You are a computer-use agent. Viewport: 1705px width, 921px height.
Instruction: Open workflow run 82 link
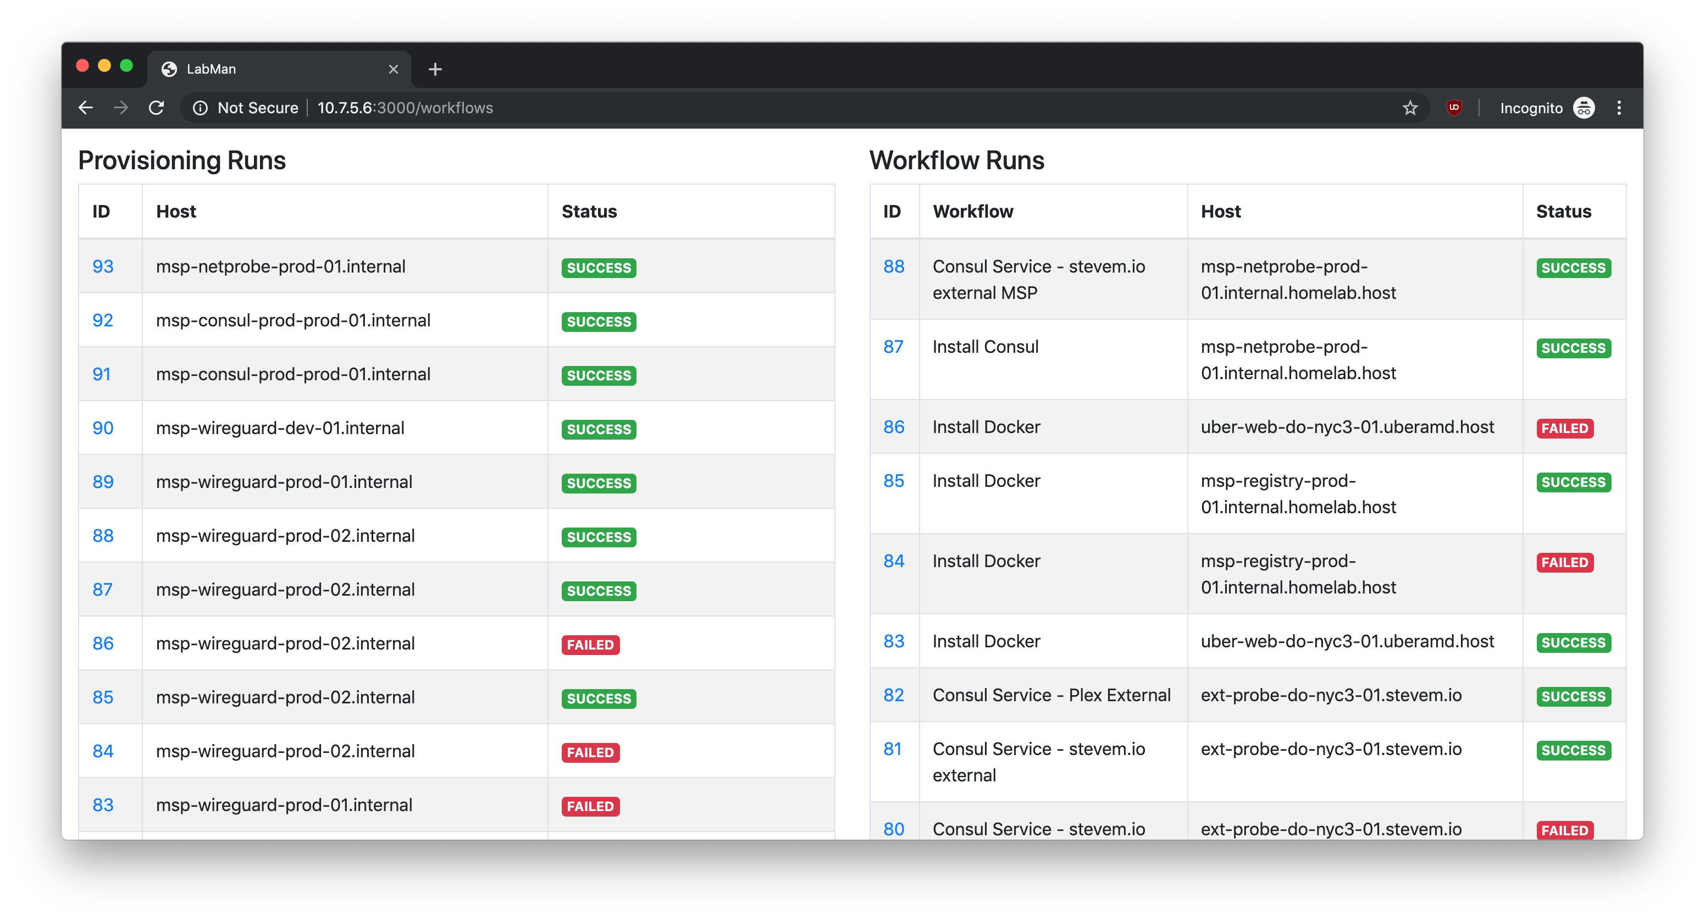(x=894, y=695)
